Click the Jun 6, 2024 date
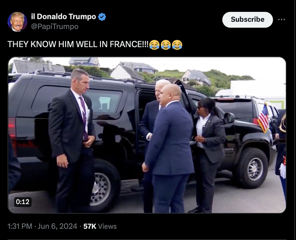 (57, 226)
